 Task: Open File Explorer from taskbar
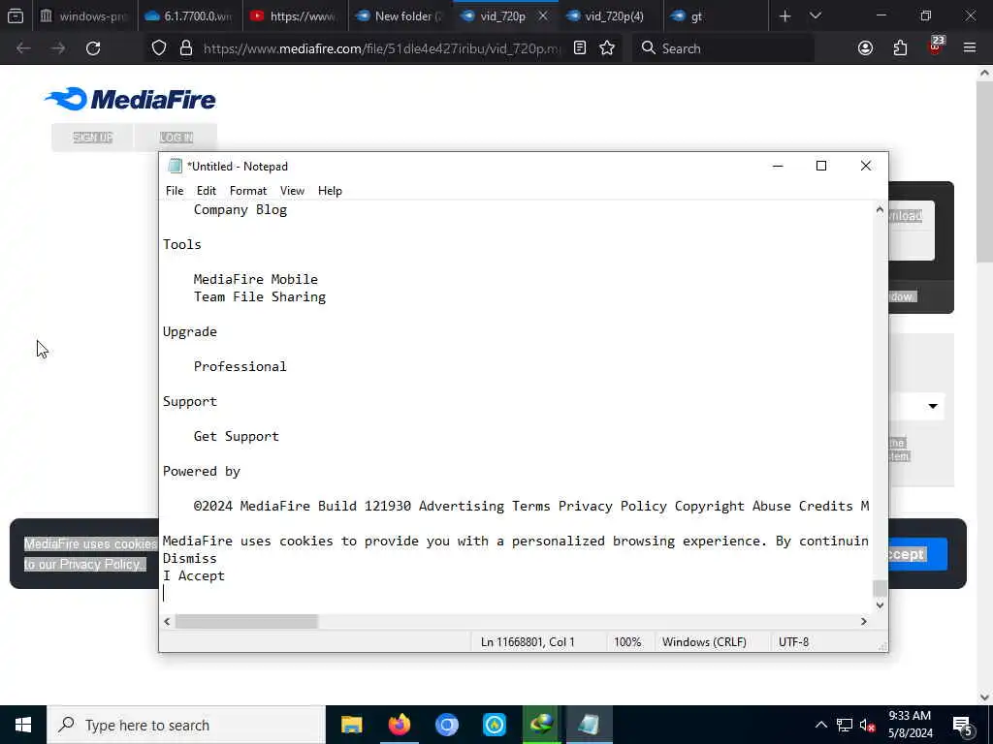(351, 725)
